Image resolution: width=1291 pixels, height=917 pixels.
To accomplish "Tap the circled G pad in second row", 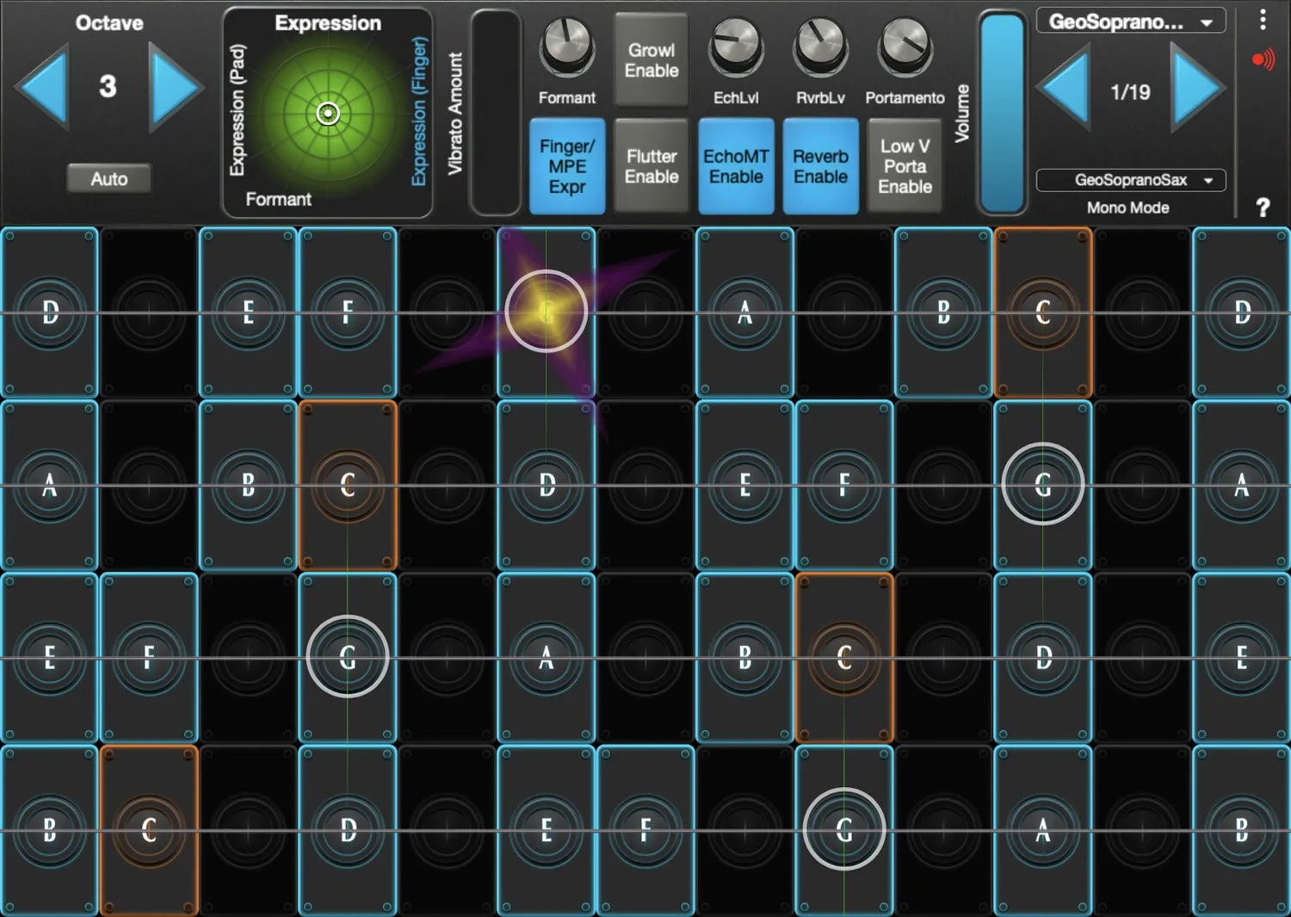I will click(x=1043, y=484).
